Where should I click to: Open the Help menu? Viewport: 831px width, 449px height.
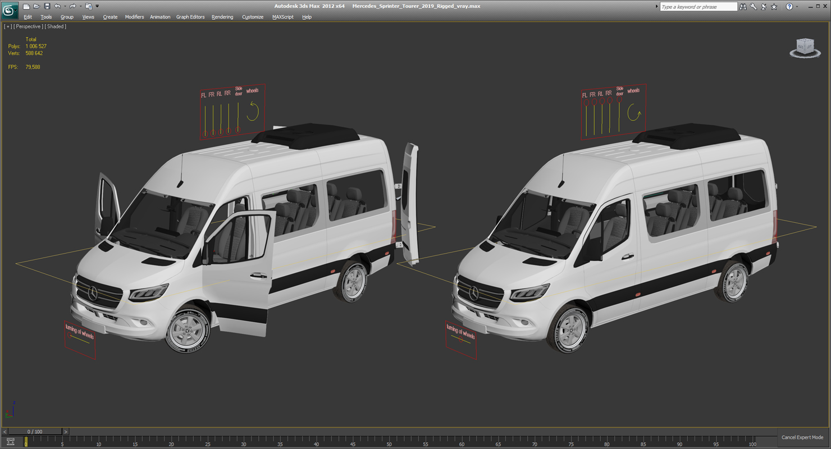pos(307,17)
